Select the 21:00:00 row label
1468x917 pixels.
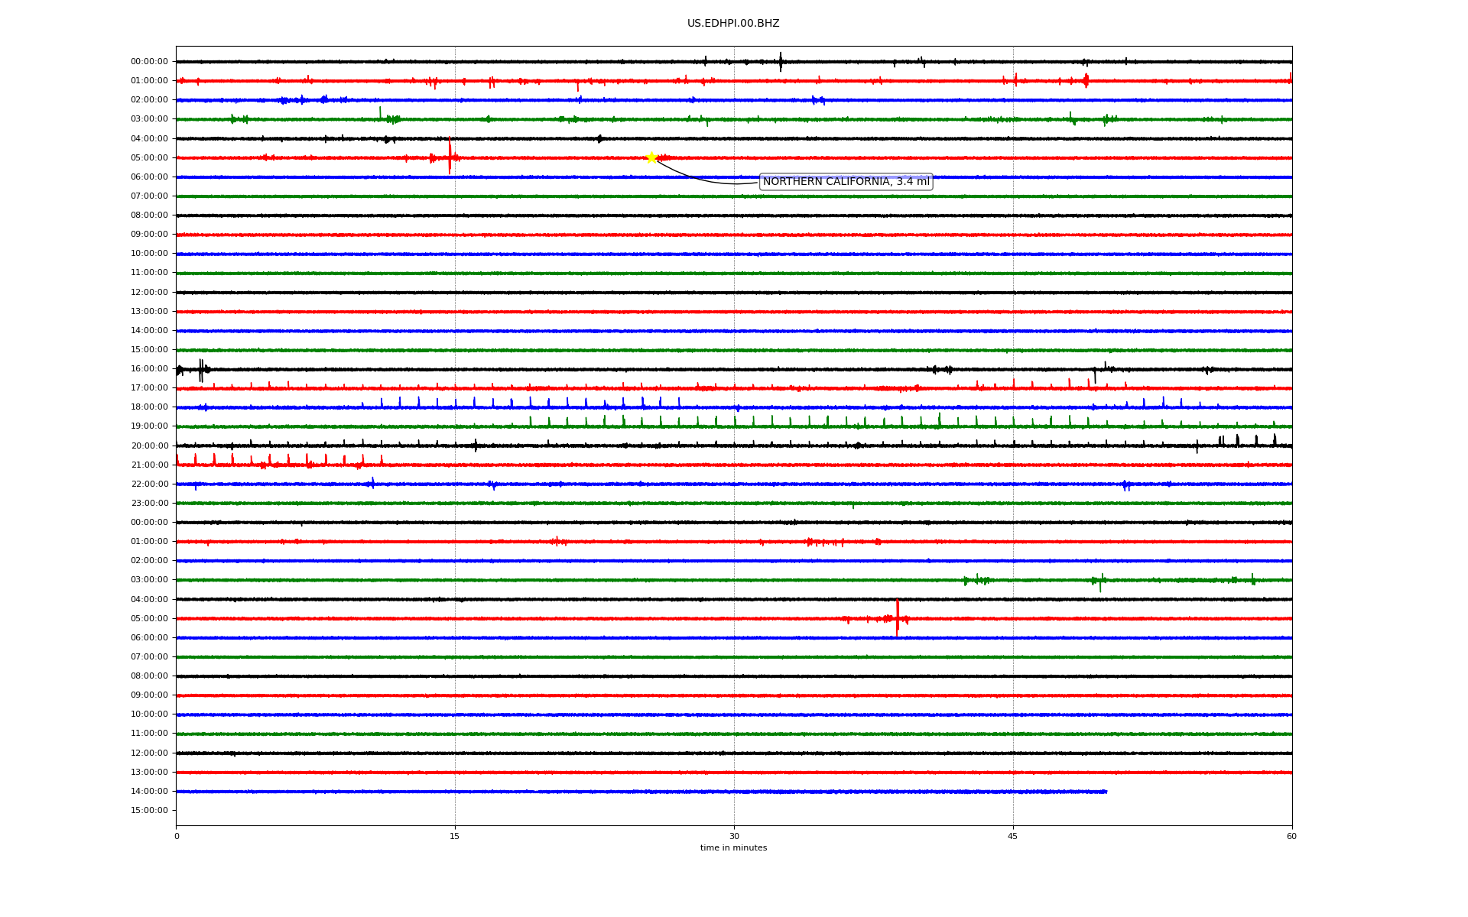[149, 465]
